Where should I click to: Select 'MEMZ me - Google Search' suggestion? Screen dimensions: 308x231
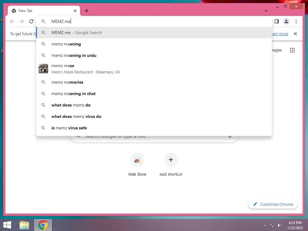[x=154, y=32]
